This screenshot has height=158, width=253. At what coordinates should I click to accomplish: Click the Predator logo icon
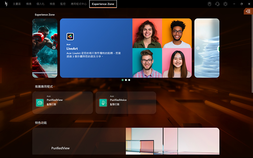[6, 4]
